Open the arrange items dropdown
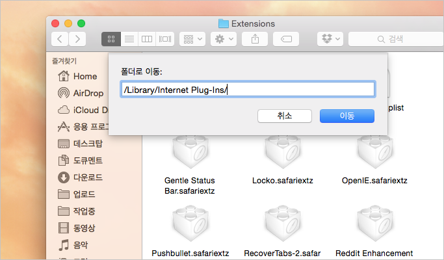The image size is (444, 260). 192,39
